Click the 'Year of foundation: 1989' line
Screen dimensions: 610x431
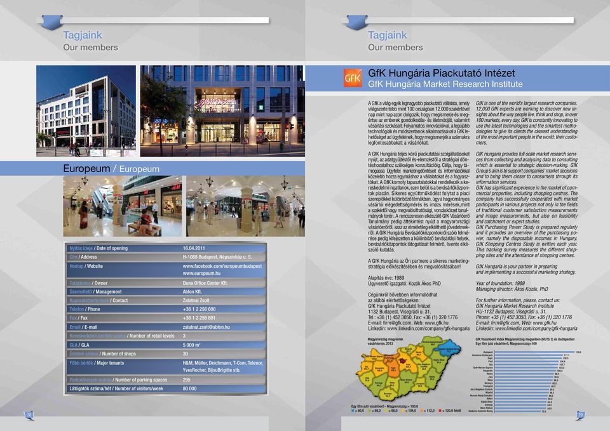pos(500,283)
